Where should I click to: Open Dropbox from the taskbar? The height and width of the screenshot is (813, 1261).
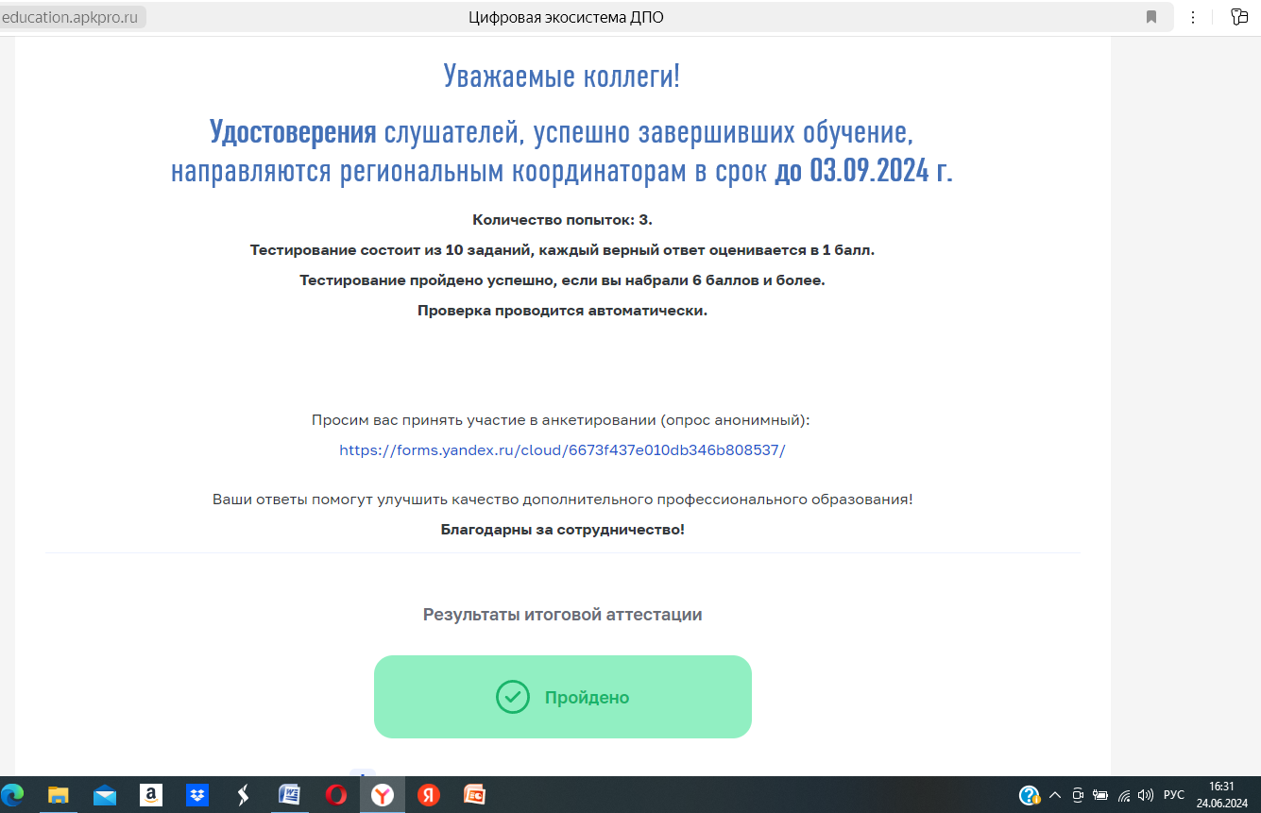197,795
